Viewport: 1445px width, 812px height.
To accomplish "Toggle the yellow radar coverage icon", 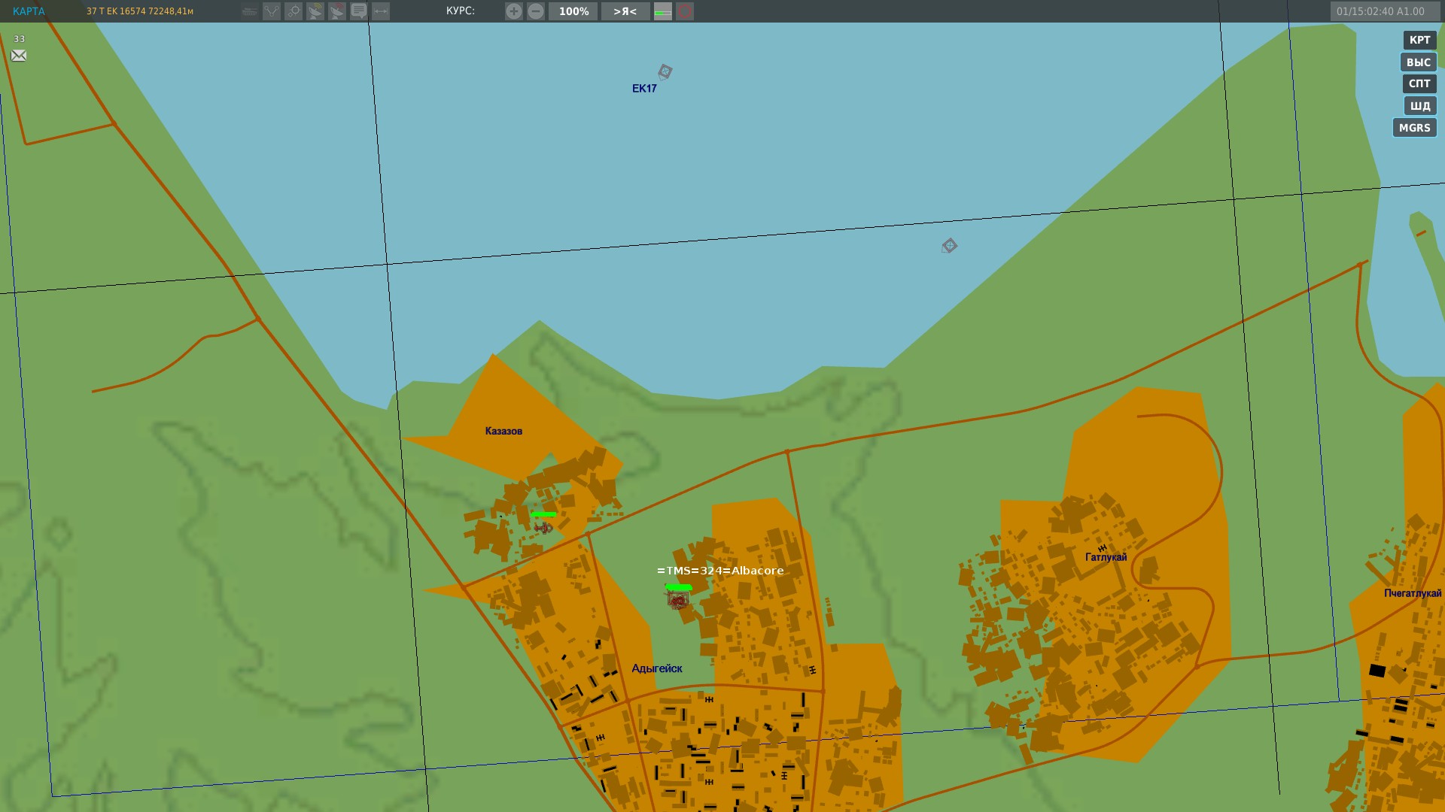I will pos(315,11).
